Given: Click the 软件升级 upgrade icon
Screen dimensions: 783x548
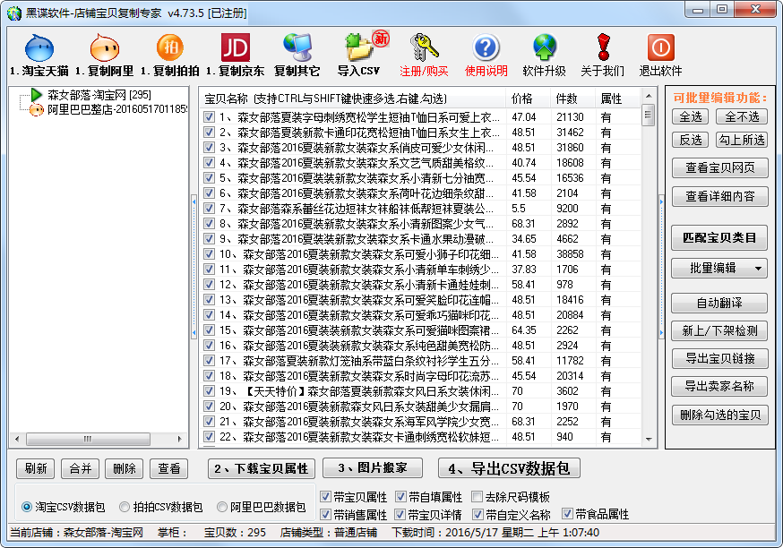Looking at the screenshot, I should click(544, 47).
